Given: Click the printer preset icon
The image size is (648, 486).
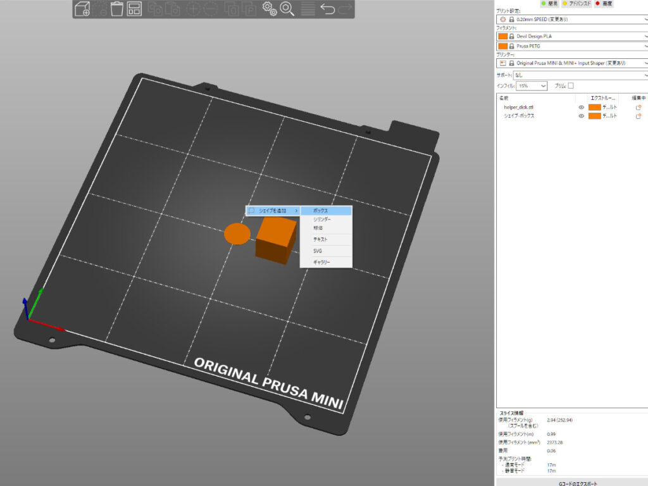Looking at the screenshot, I should point(503,63).
